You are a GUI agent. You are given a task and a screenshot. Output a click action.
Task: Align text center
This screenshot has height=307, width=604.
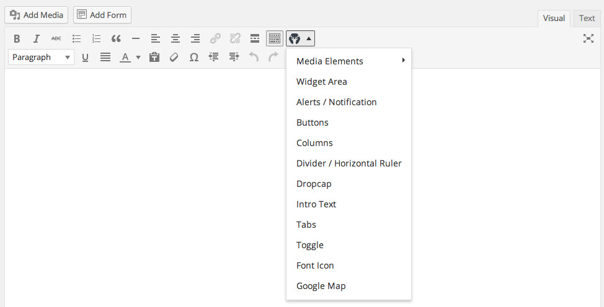coord(175,38)
